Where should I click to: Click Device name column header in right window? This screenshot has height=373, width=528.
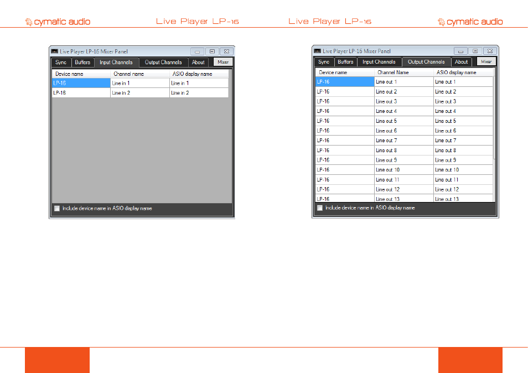pyautogui.click(x=345, y=72)
